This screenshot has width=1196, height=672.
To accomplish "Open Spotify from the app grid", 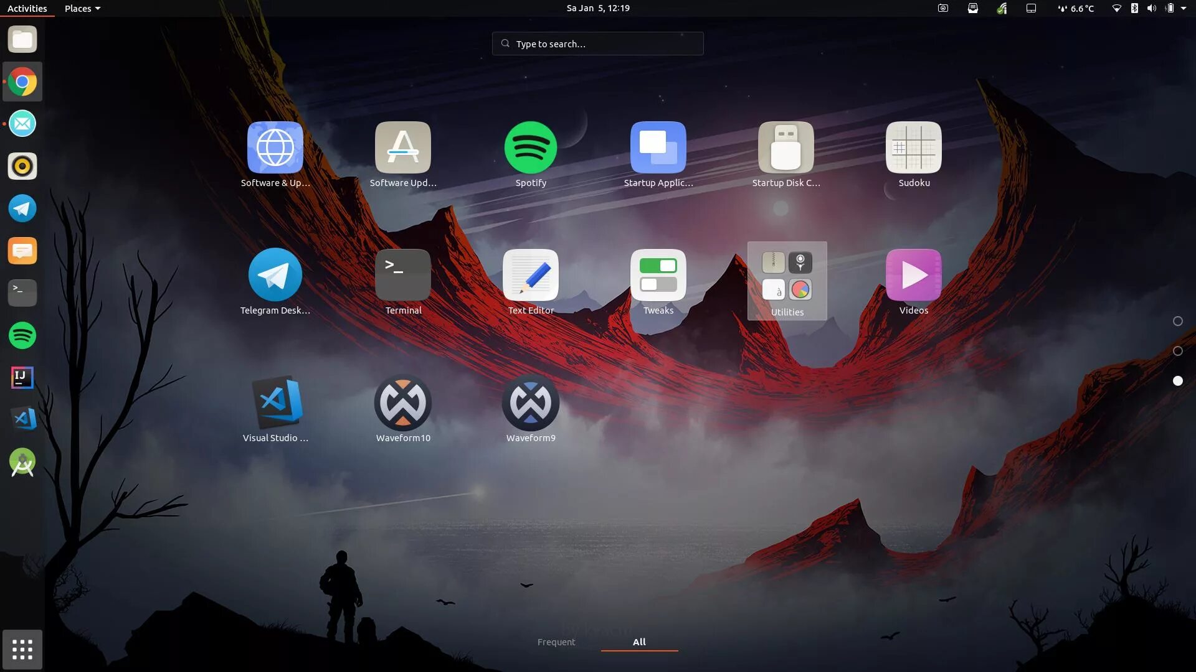I will (531, 154).
